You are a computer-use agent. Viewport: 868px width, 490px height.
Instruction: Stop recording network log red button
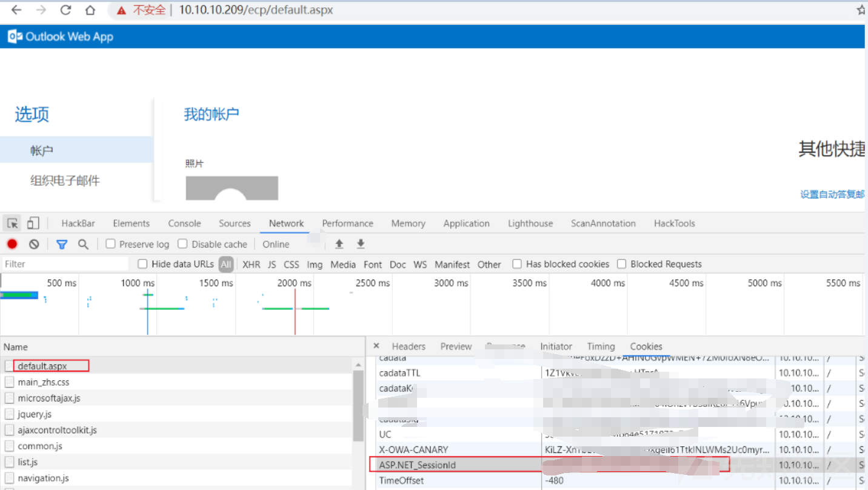12,244
